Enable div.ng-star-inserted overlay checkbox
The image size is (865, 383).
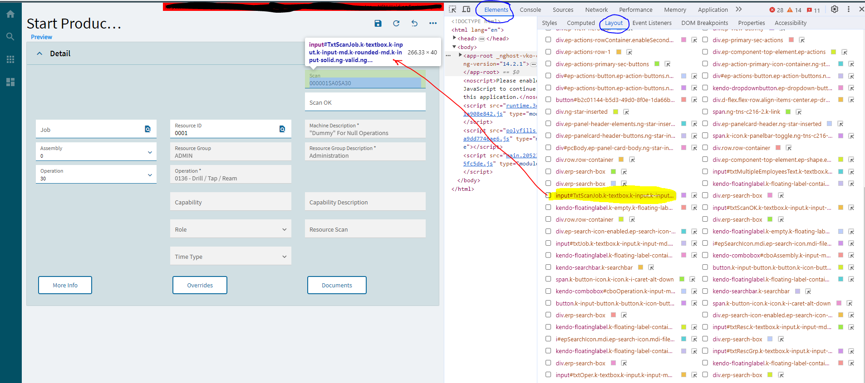pyautogui.click(x=548, y=112)
